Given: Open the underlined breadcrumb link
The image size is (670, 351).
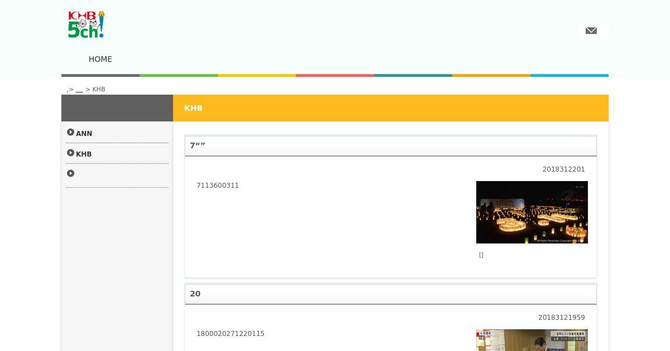Looking at the screenshot, I should (79, 90).
